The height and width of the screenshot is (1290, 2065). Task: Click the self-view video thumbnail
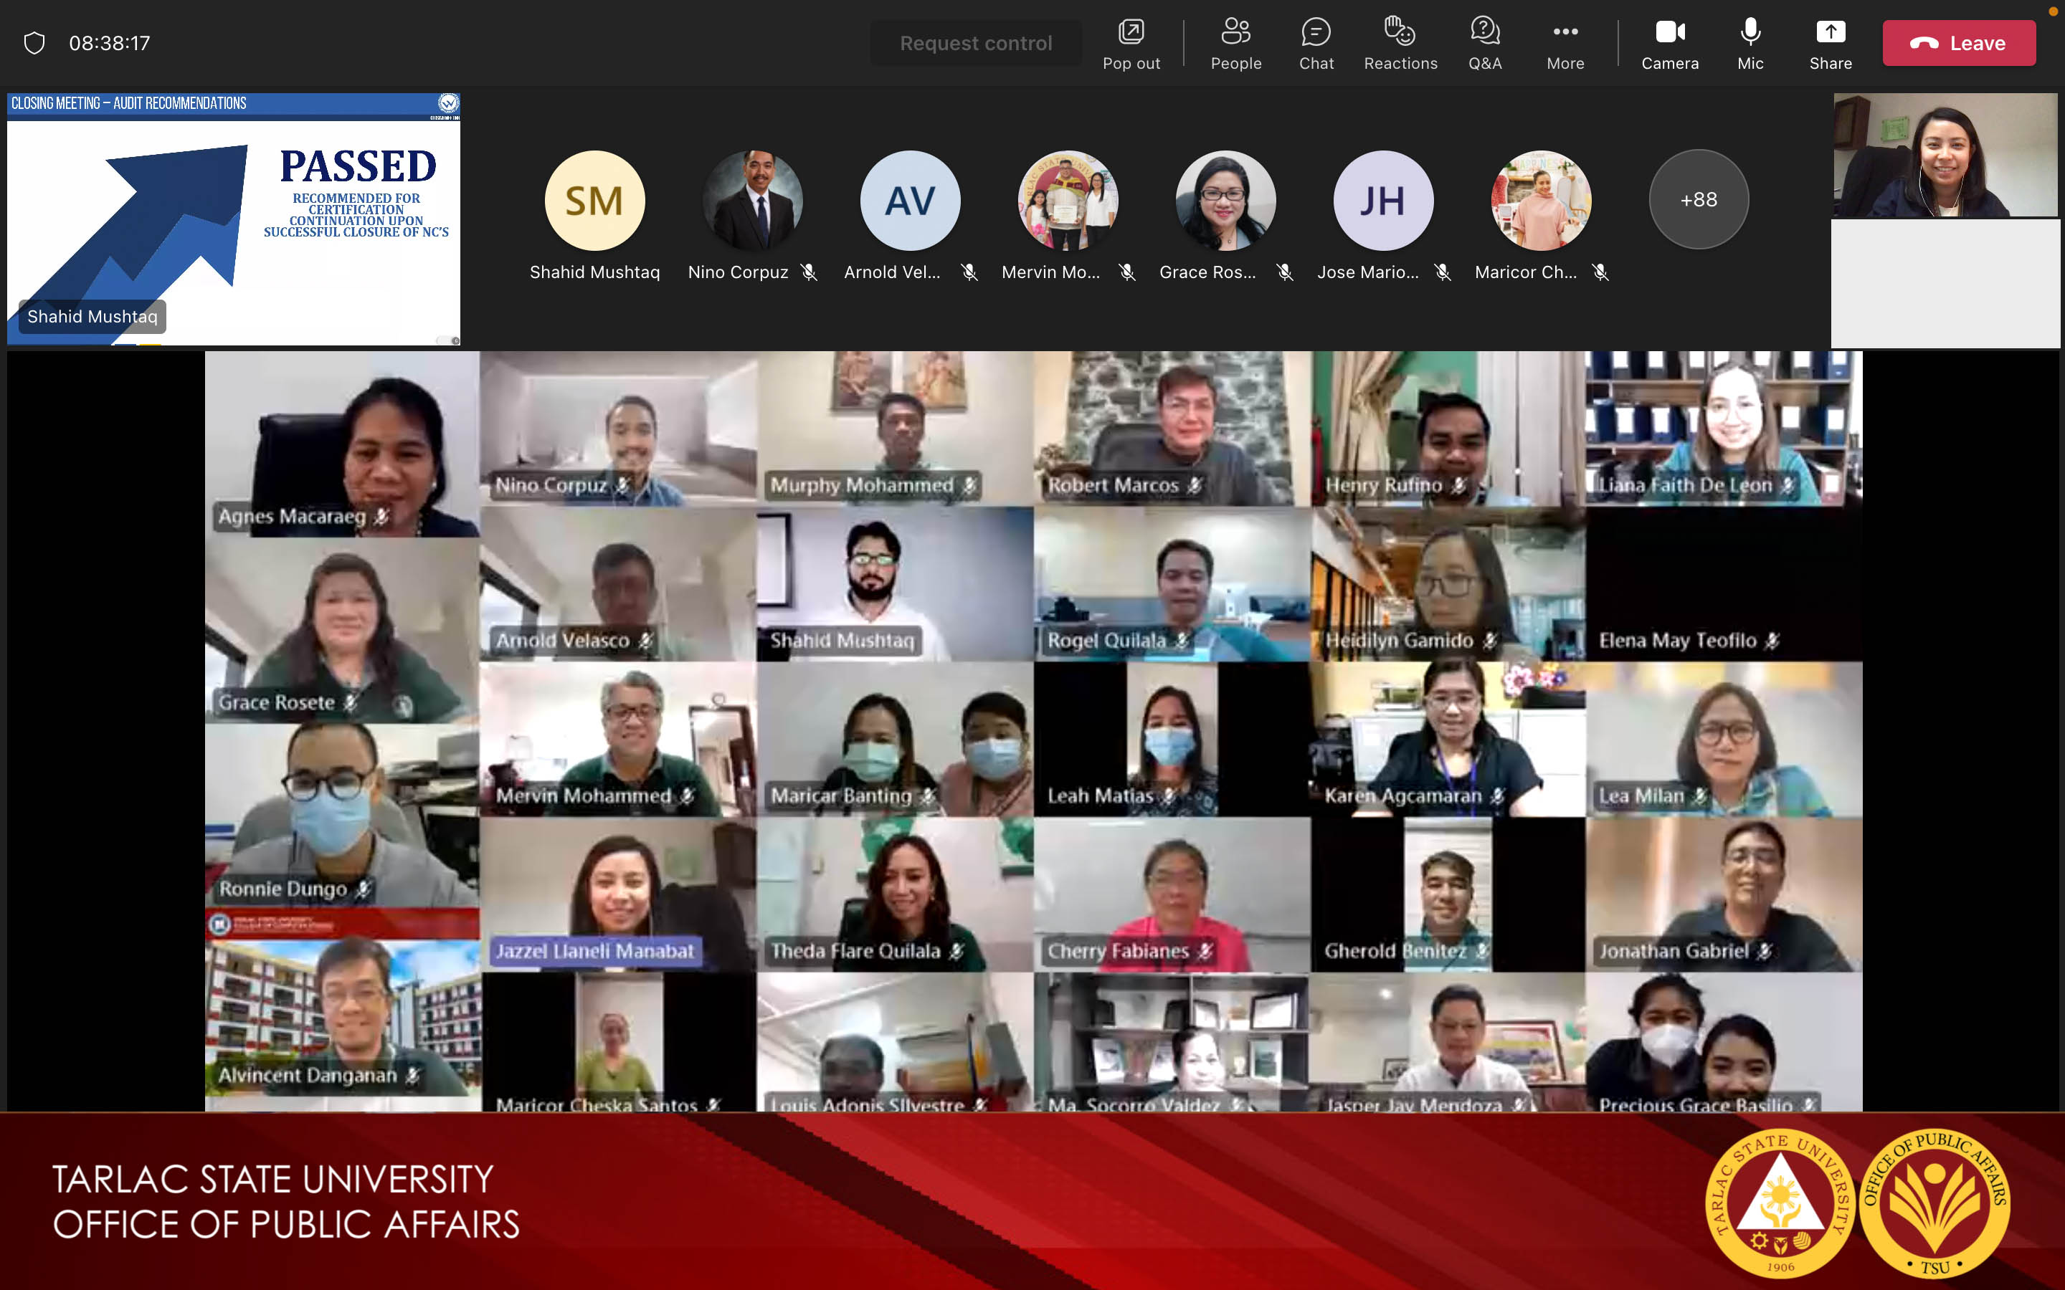pos(1945,156)
